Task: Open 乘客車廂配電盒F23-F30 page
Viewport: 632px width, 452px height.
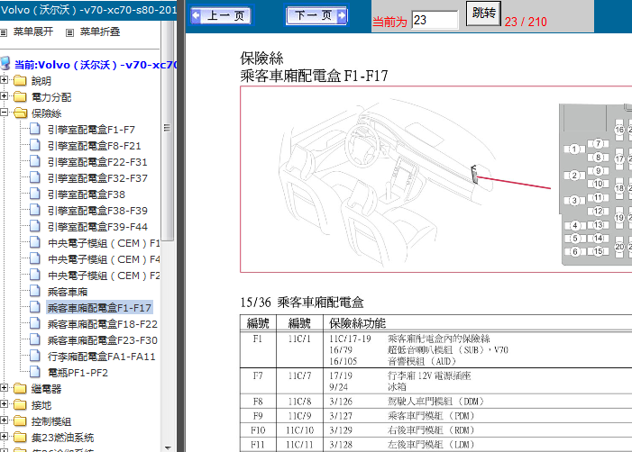Action: click(x=103, y=340)
